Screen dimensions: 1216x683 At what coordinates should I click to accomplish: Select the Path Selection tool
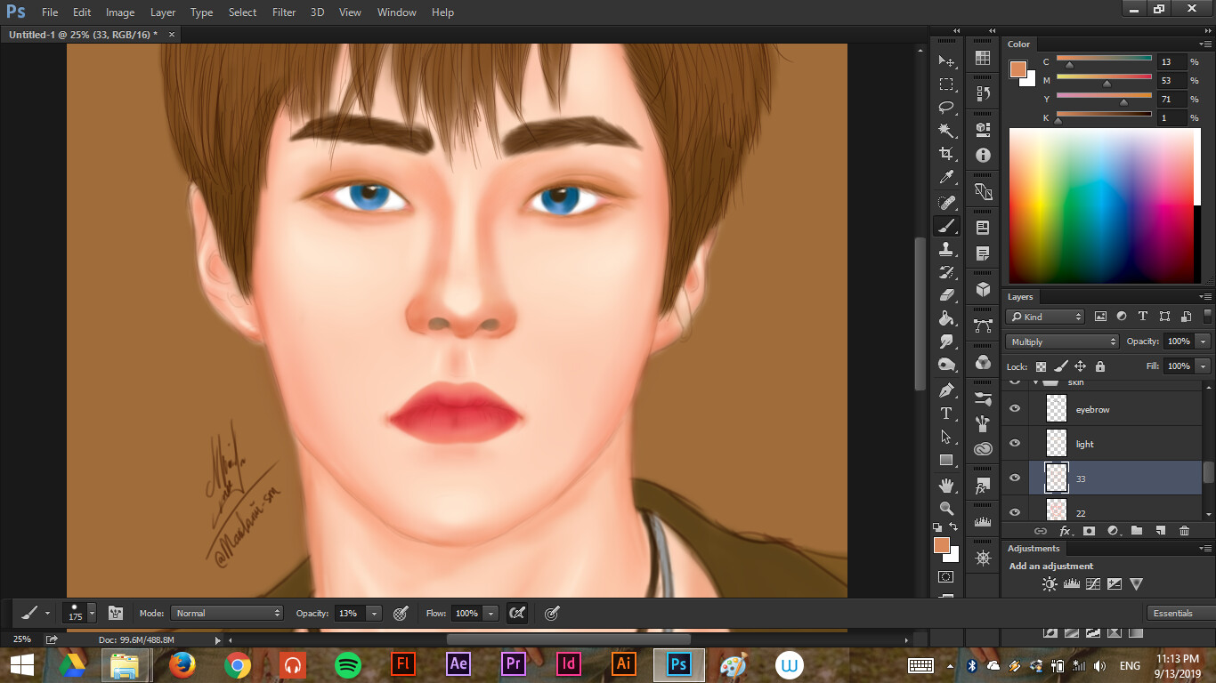[946, 437]
